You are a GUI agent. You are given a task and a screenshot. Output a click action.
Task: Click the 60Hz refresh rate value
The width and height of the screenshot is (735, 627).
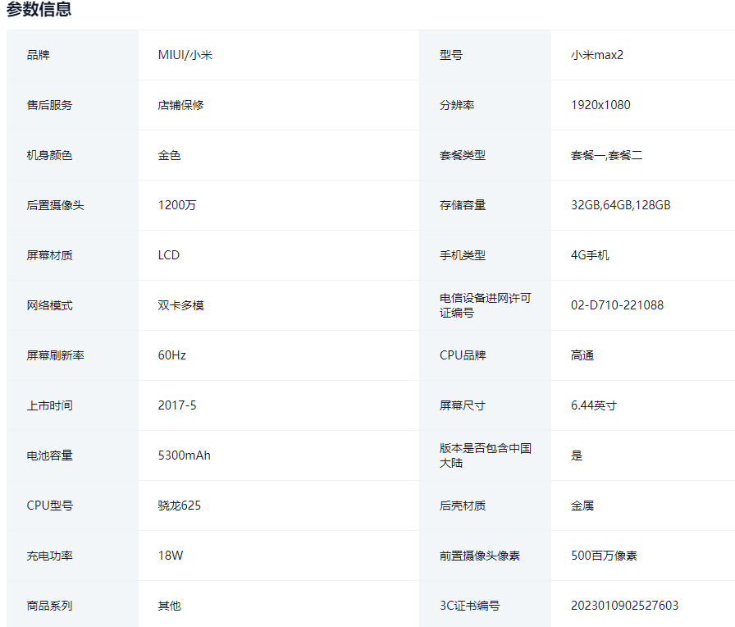click(172, 355)
